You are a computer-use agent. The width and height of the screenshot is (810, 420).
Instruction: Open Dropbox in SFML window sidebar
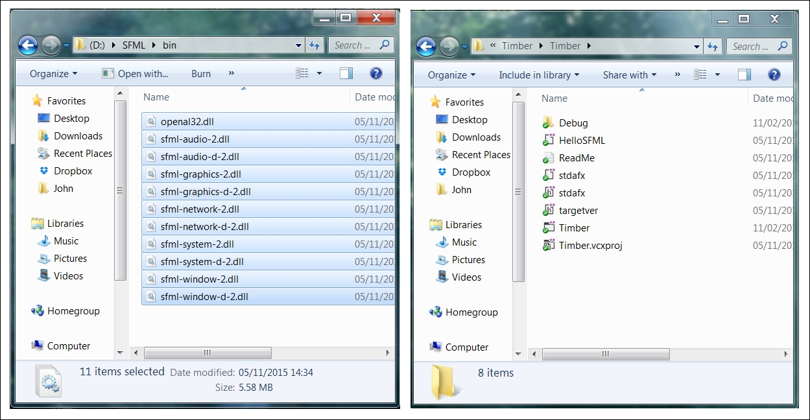[x=65, y=170]
